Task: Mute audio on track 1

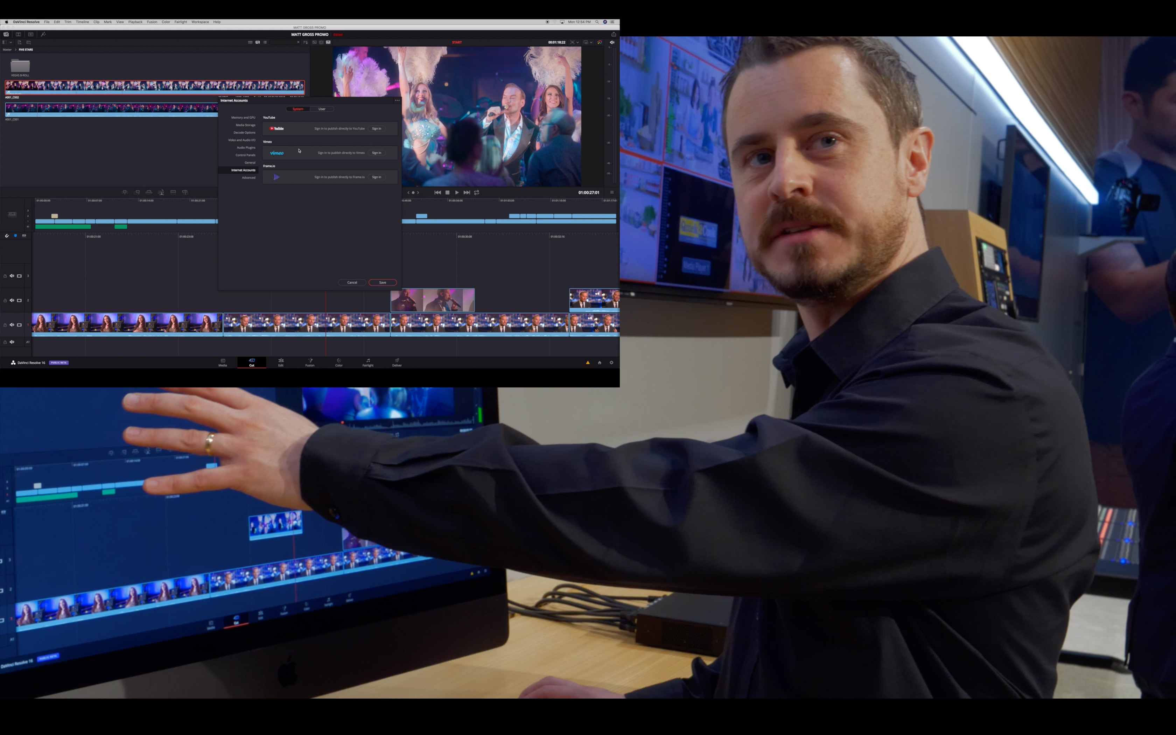Action: tap(12, 325)
